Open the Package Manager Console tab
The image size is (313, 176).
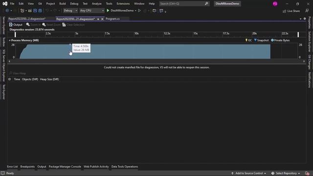65,167
